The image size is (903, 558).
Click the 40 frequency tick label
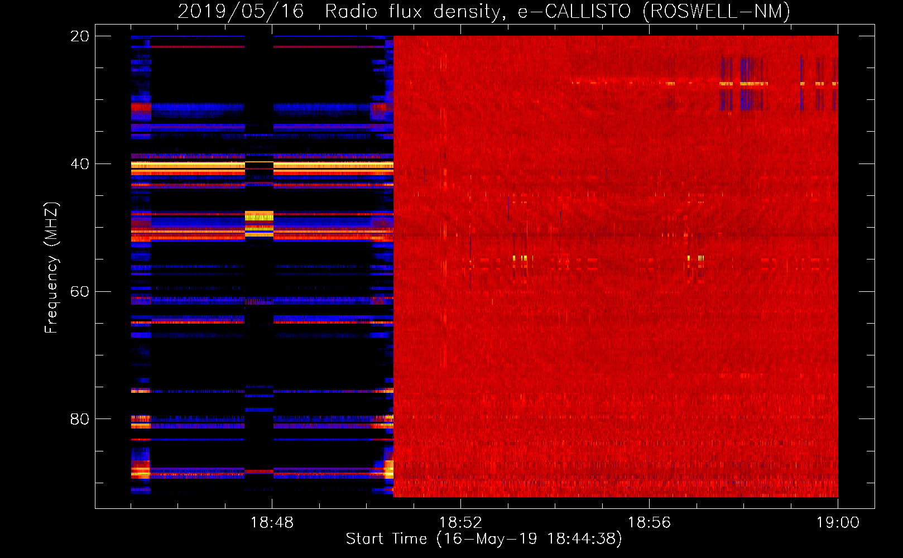pyautogui.click(x=79, y=164)
